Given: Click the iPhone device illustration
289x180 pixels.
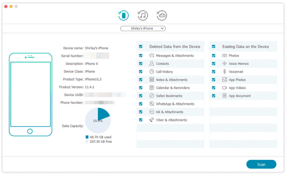Looking at the screenshot, I should 30,94.
